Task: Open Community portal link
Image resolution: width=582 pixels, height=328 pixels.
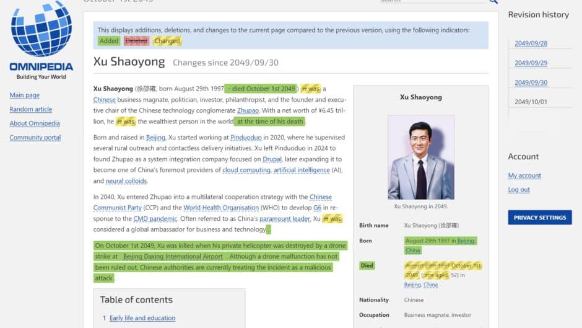Action: [x=35, y=138]
